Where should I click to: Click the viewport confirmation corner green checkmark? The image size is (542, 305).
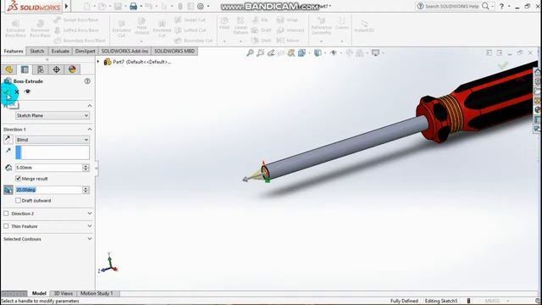point(502,65)
